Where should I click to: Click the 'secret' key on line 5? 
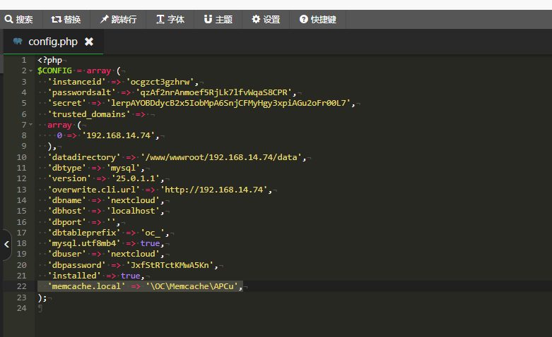point(65,103)
